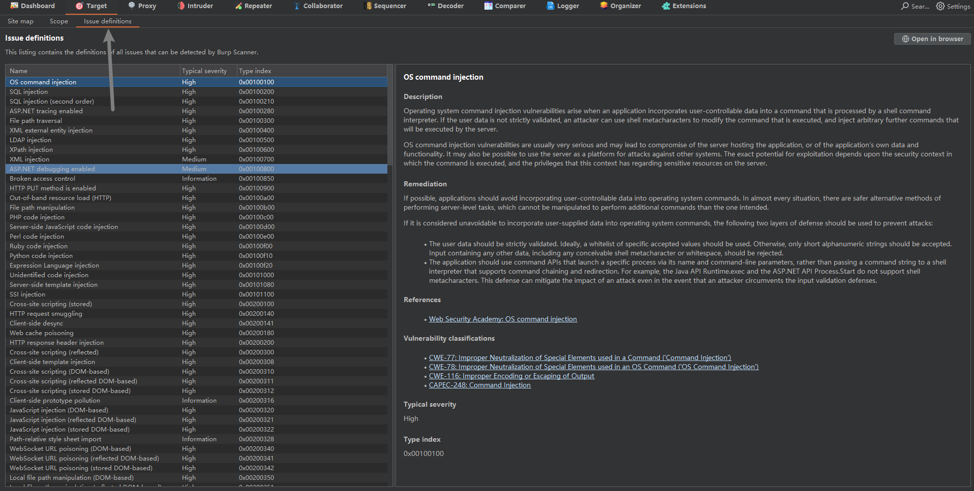The height and width of the screenshot is (491, 974).
Task: Select the PHP code injection row
Action: (x=196, y=217)
